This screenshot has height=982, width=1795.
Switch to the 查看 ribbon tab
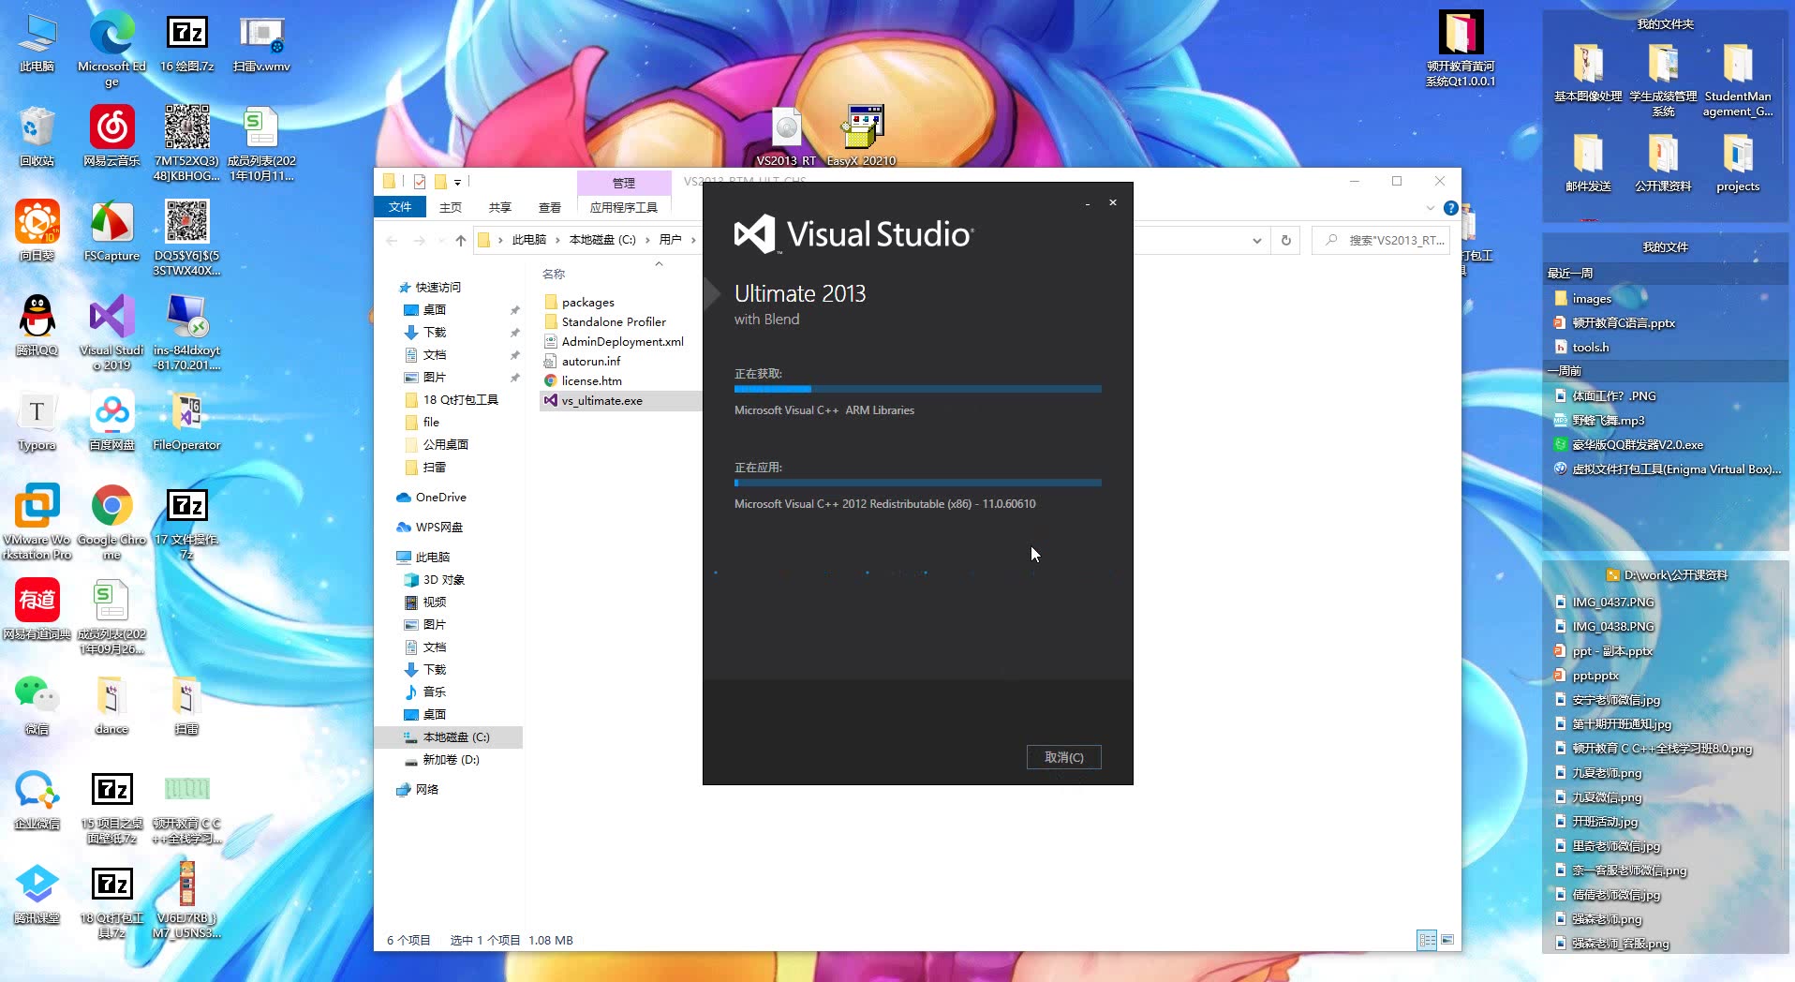[x=550, y=207]
